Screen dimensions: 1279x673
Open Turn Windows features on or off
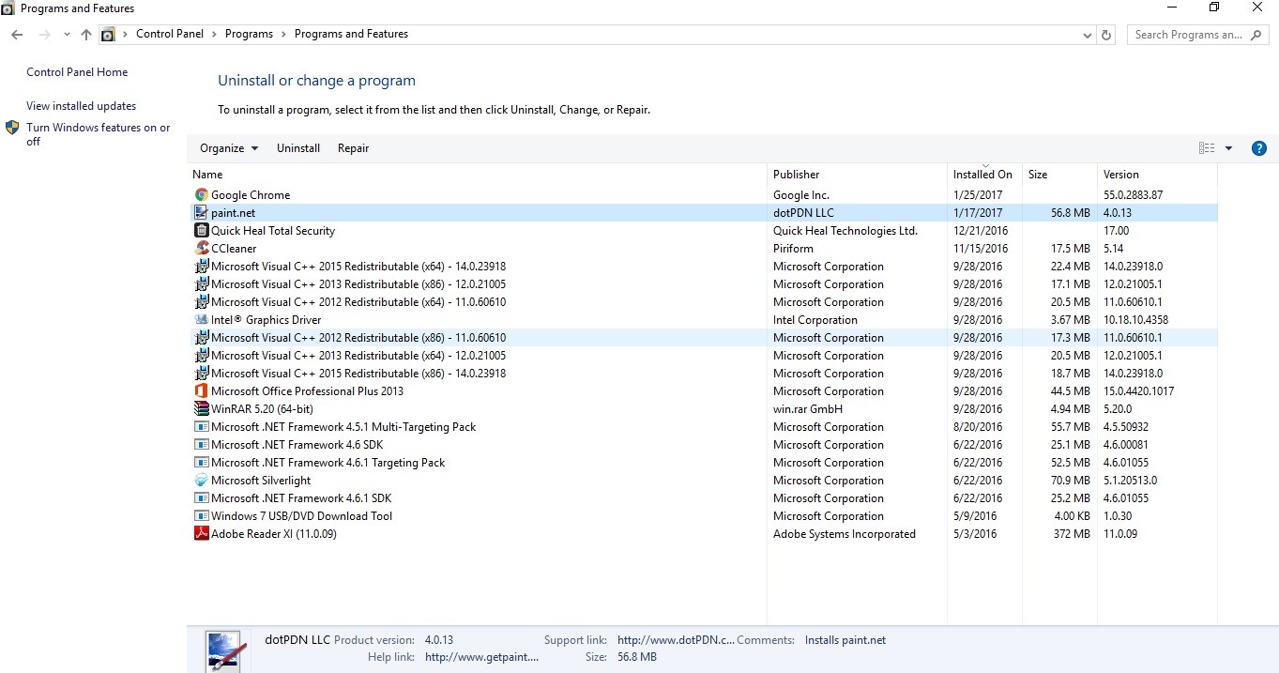(99, 134)
